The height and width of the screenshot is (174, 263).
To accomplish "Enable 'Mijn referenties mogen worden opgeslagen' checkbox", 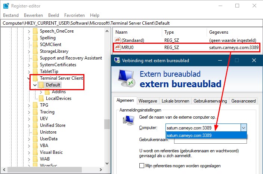I will (x=142, y=166).
